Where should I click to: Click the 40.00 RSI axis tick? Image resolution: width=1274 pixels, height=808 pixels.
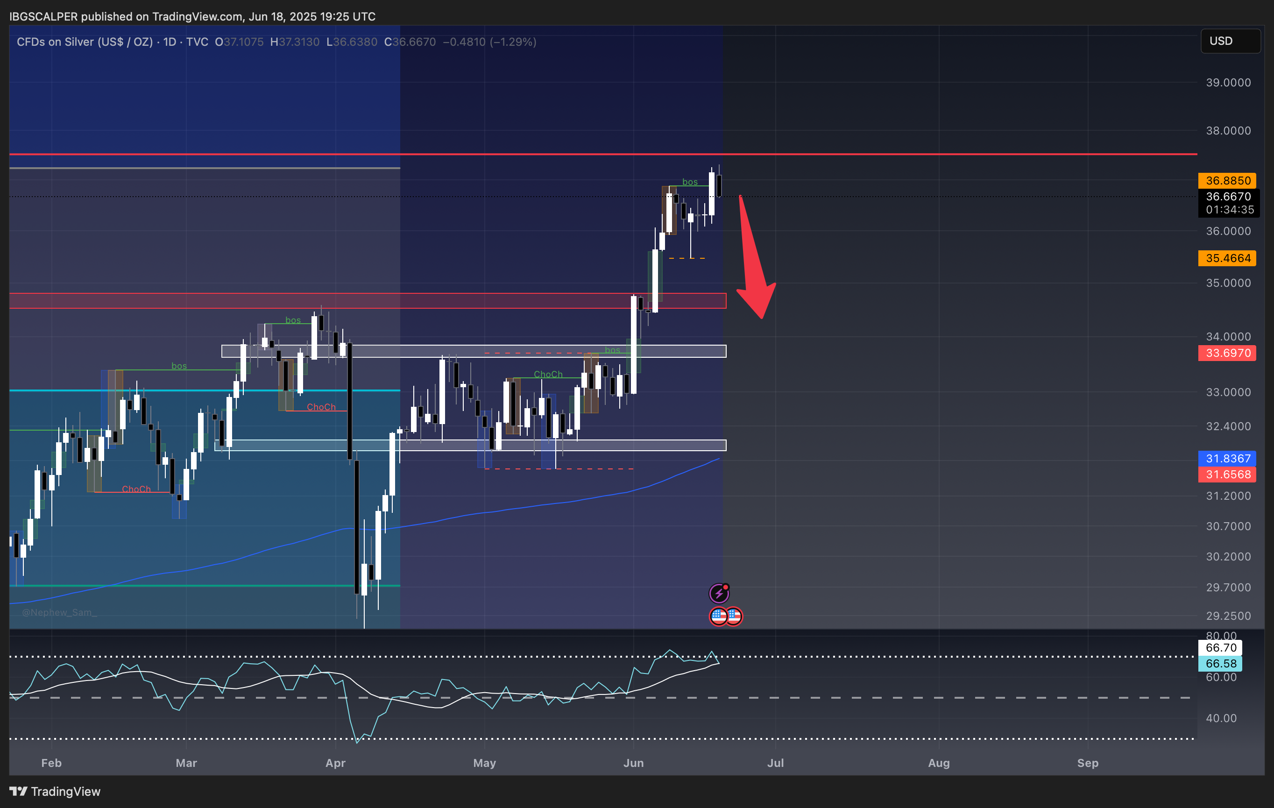(x=1221, y=718)
